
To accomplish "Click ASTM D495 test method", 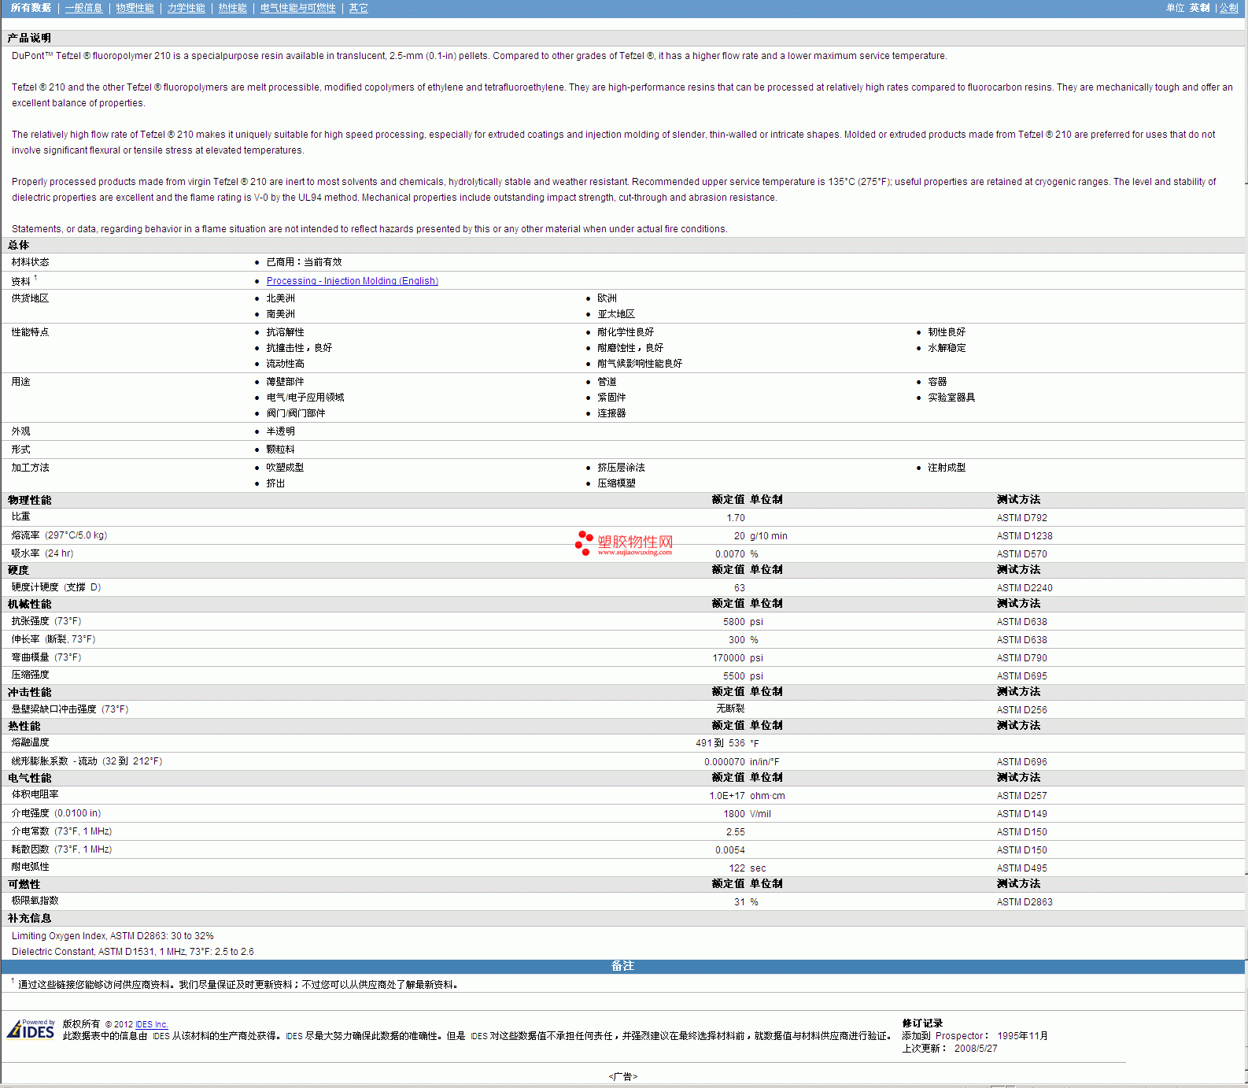I will tap(1021, 868).
